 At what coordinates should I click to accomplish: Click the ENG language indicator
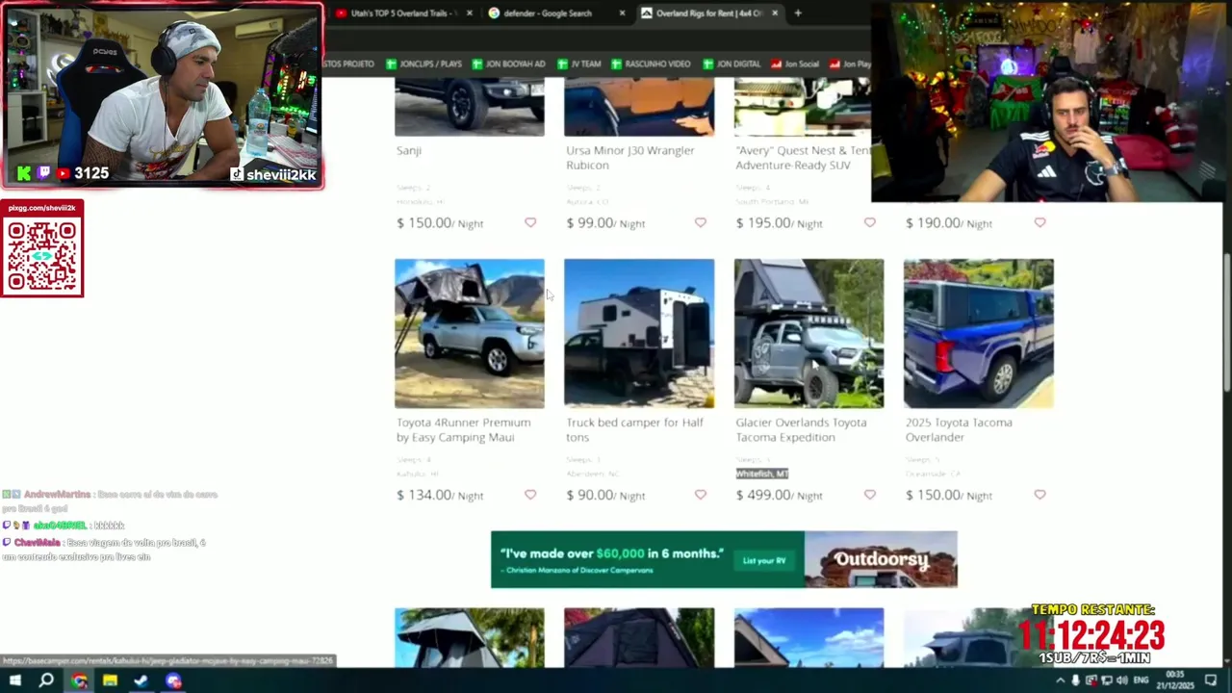[1142, 680]
